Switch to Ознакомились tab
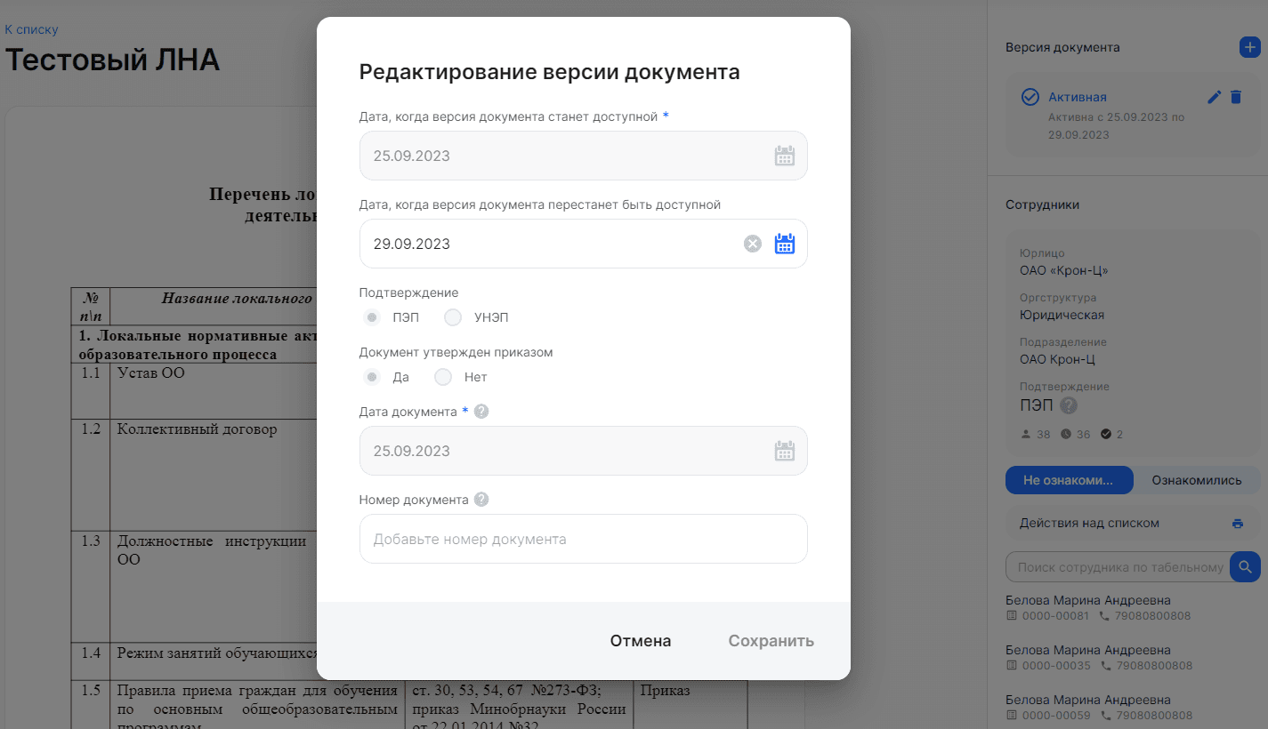 pos(1197,480)
